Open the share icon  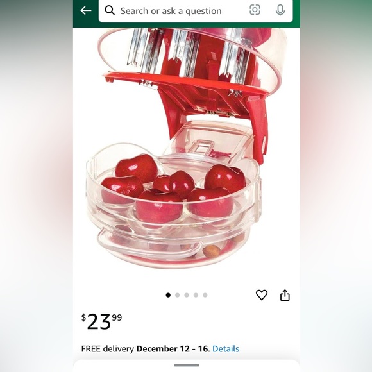click(285, 295)
